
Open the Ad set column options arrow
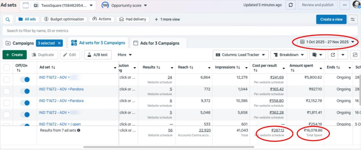[x=115, y=68]
